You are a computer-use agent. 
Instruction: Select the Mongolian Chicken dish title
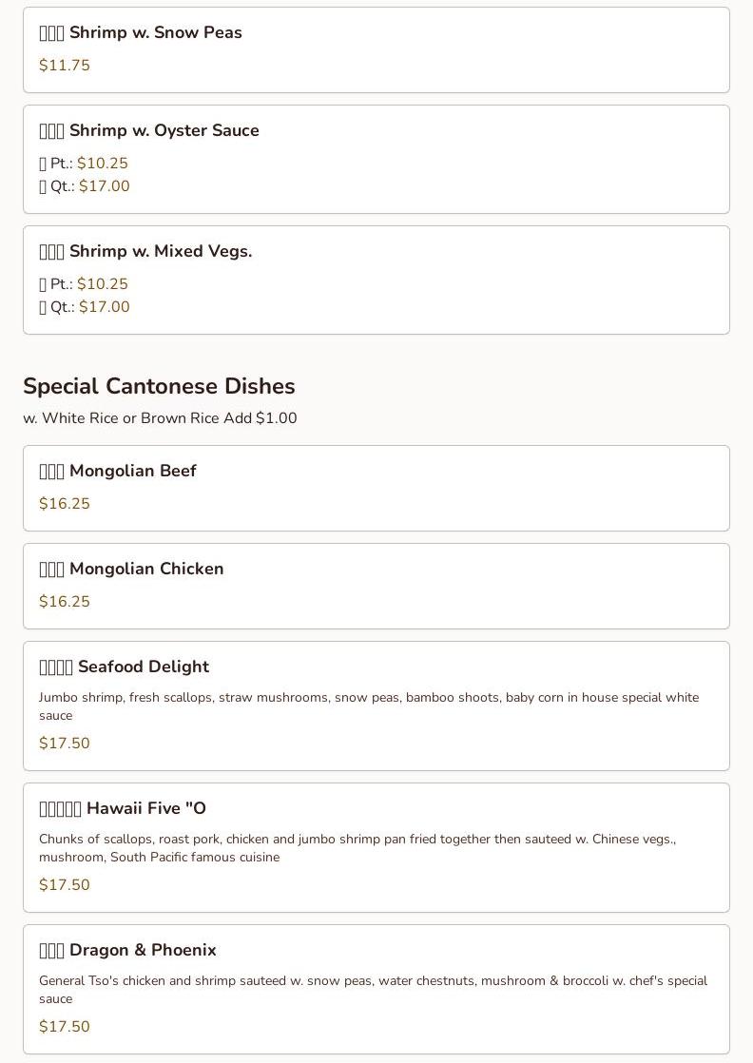pos(131,569)
